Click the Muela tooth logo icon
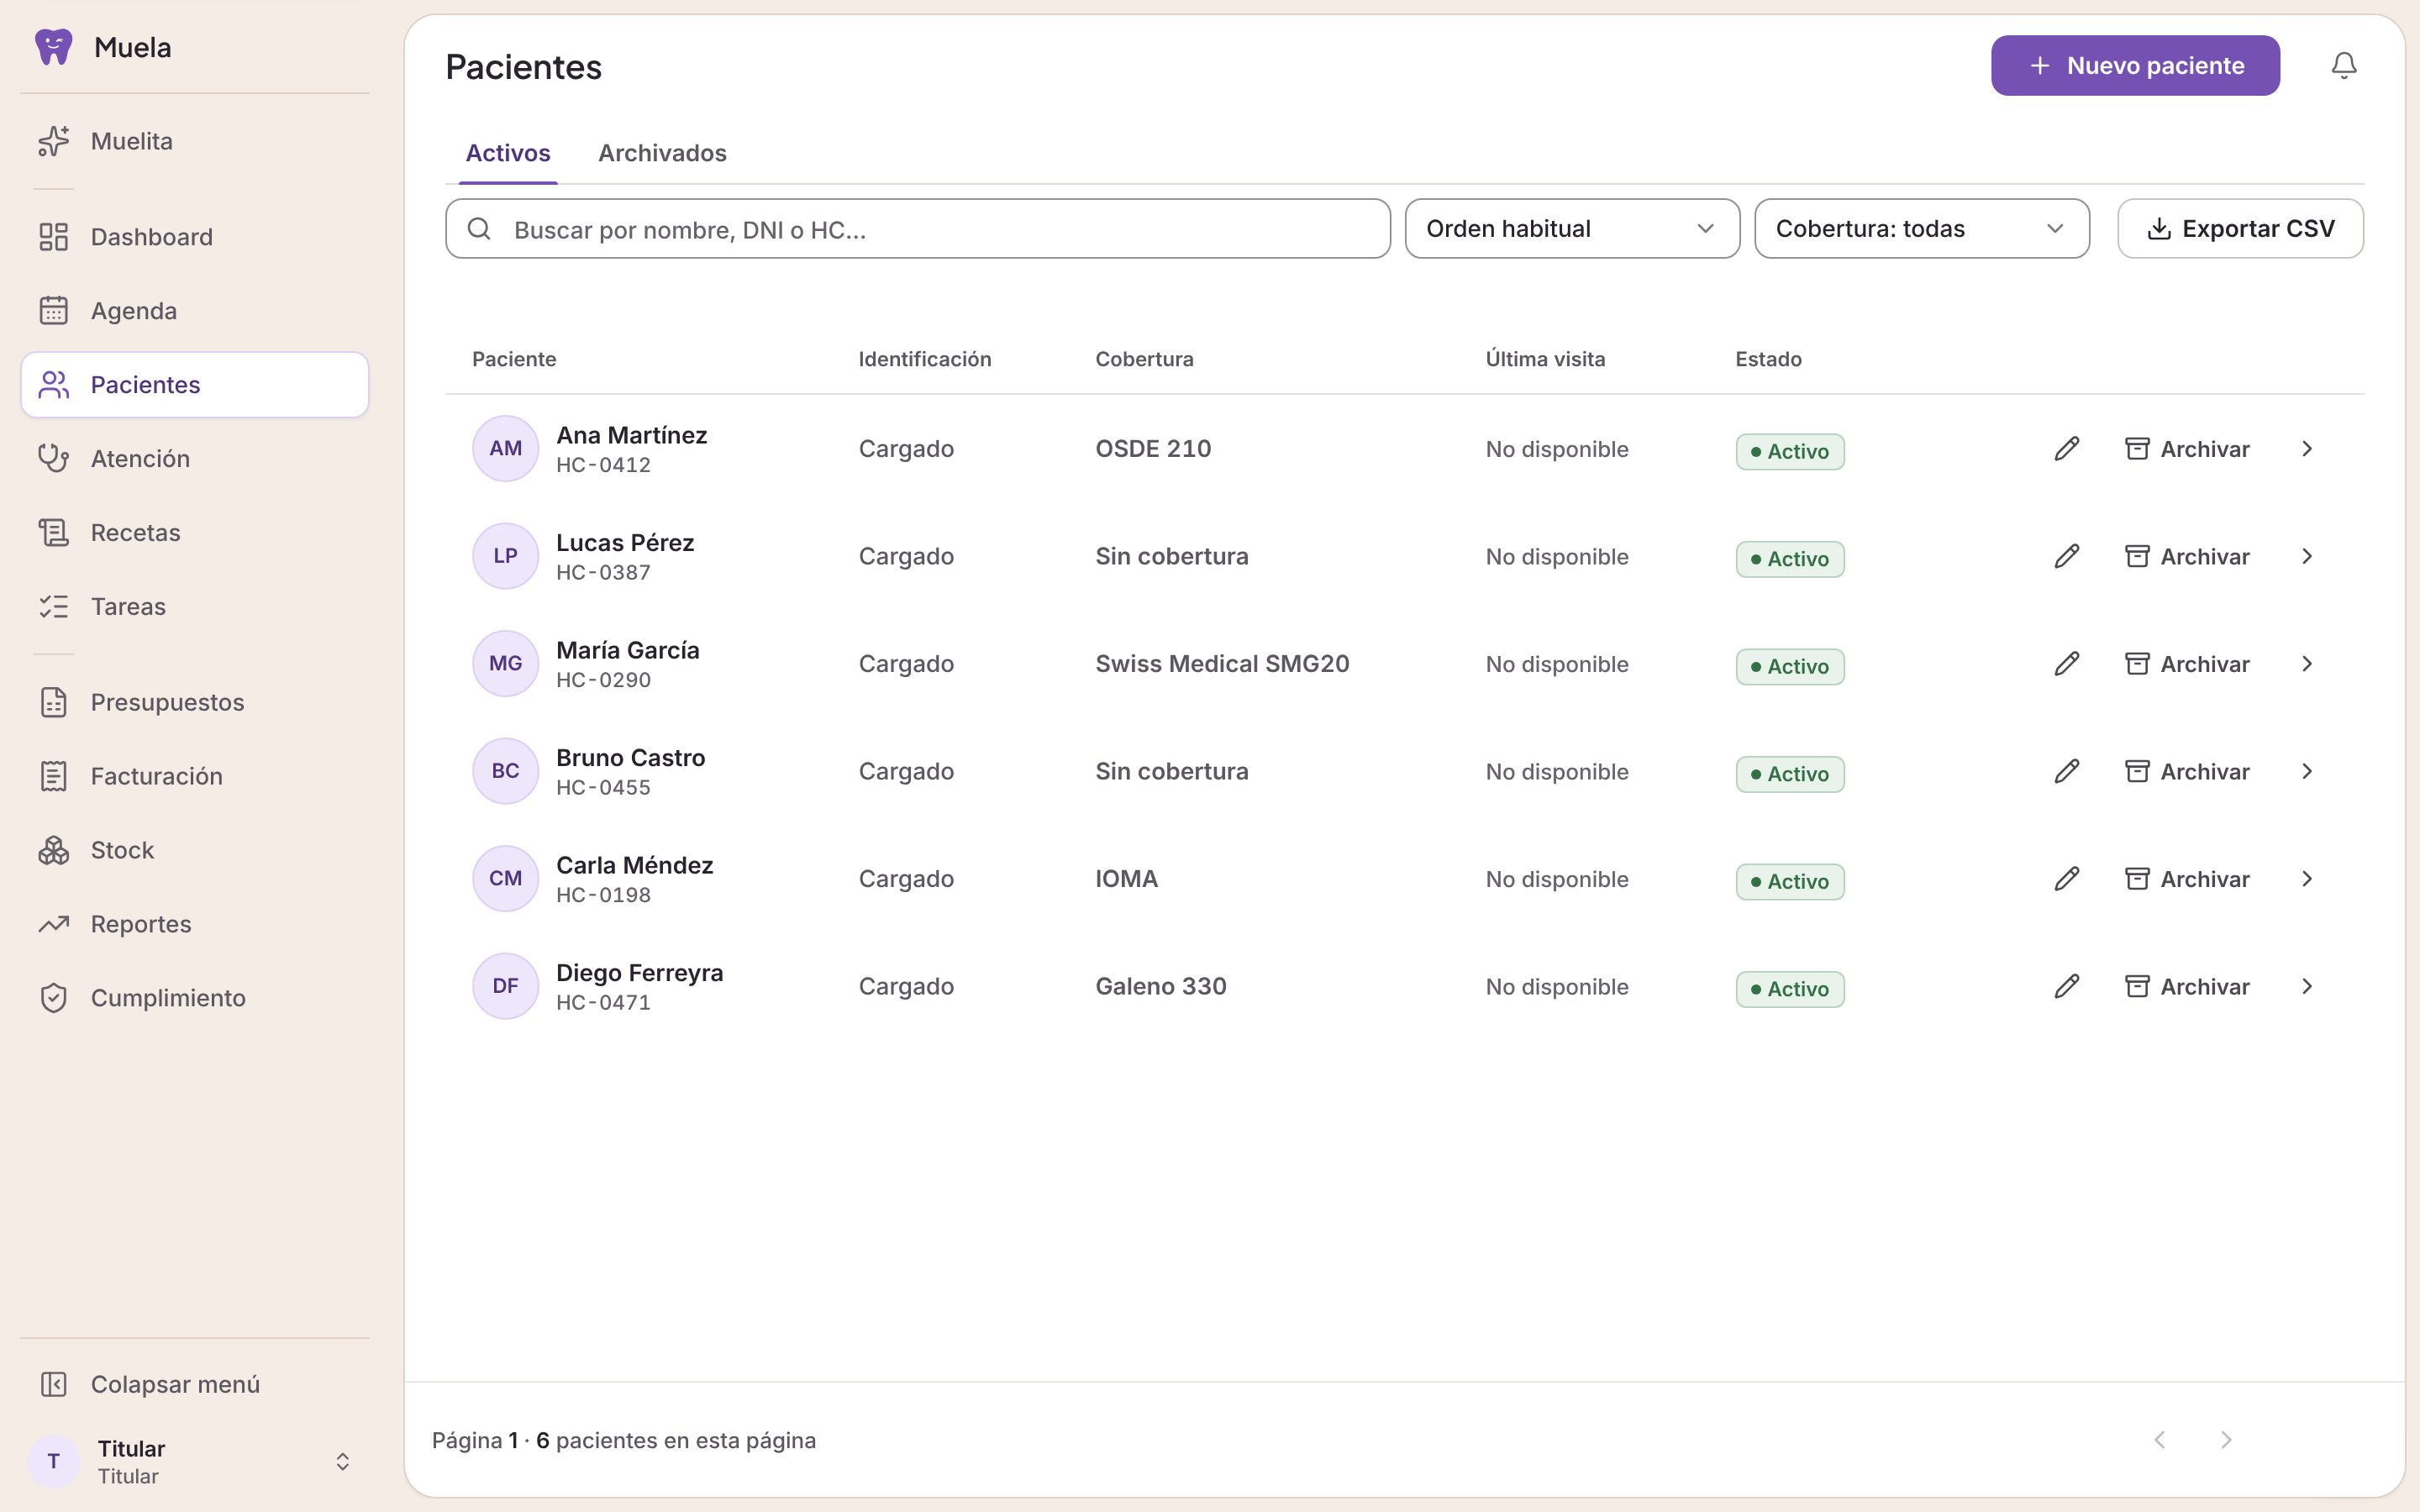2420x1512 pixels. tap(53, 47)
